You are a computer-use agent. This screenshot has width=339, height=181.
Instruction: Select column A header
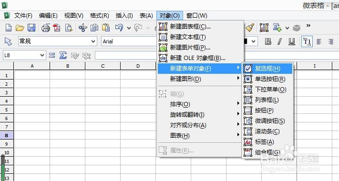pyautogui.click(x=32, y=66)
